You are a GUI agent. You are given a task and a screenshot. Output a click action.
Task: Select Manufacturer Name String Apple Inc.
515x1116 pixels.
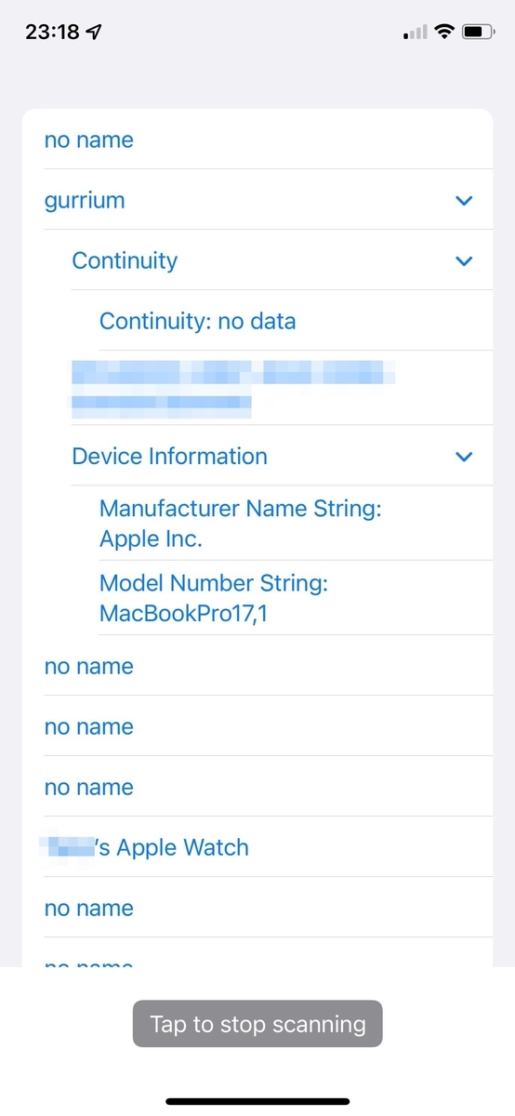coord(296,524)
